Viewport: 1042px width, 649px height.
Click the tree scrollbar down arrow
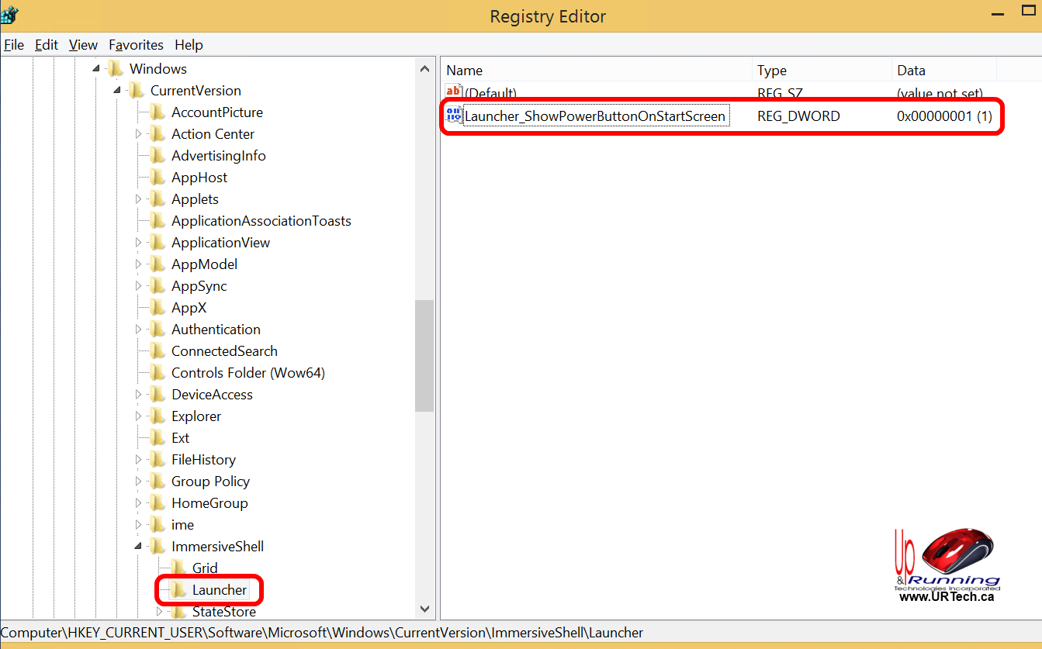coord(424,609)
